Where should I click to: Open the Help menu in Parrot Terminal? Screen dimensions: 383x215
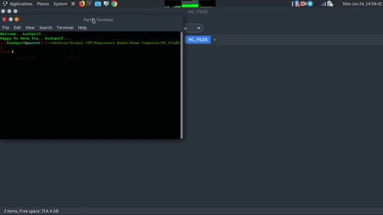coord(83,28)
